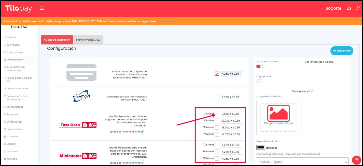This screenshot has height=166, width=363.
Task: Enable the SINPE Móvil payments checkbox
Action: [x=217, y=97]
